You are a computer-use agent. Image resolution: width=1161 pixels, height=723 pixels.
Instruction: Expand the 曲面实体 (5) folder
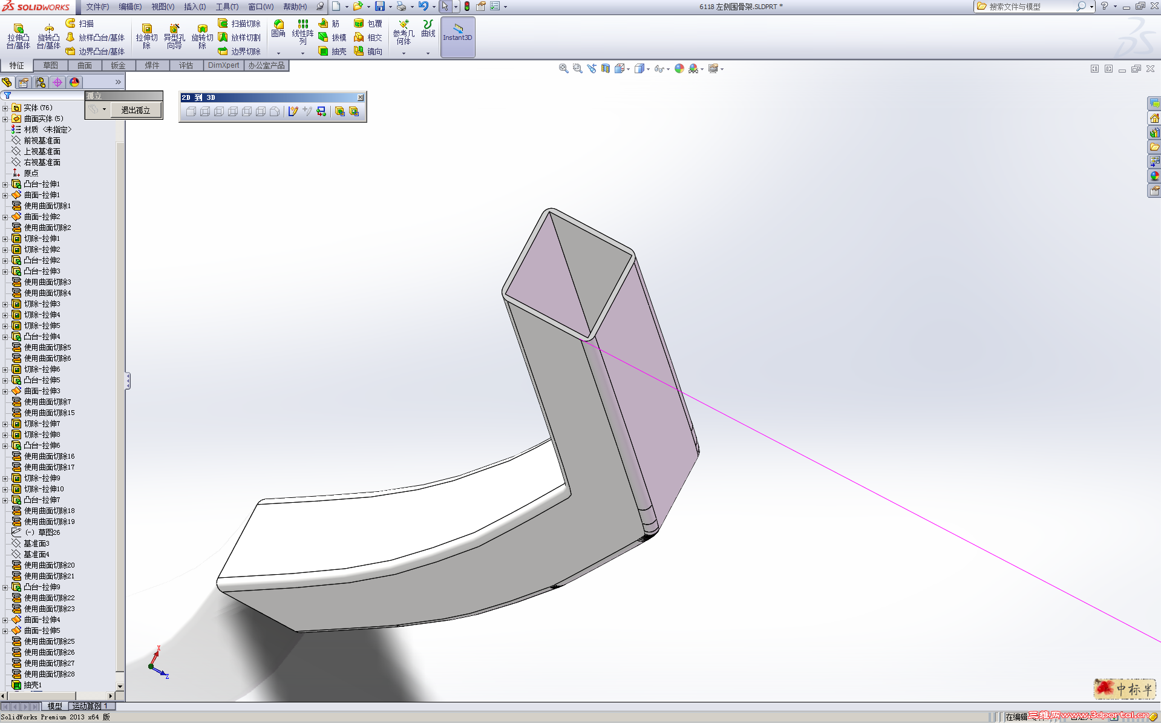[x=5, y=119]
